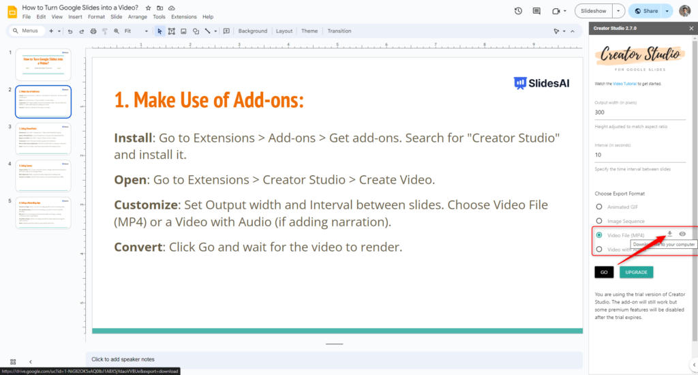Click the Print icon in toolbar
The height and width of the screenshot is (375, 698).
point(93,31)
